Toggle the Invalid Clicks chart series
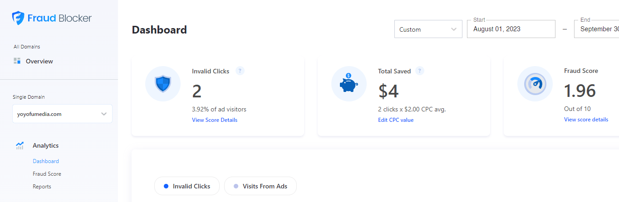 tap(187, 186)
